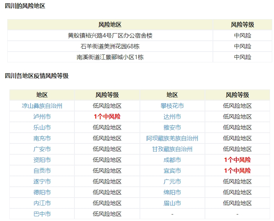
Task: Open the 凉山彝族自治州 region link
Action: 42,106
